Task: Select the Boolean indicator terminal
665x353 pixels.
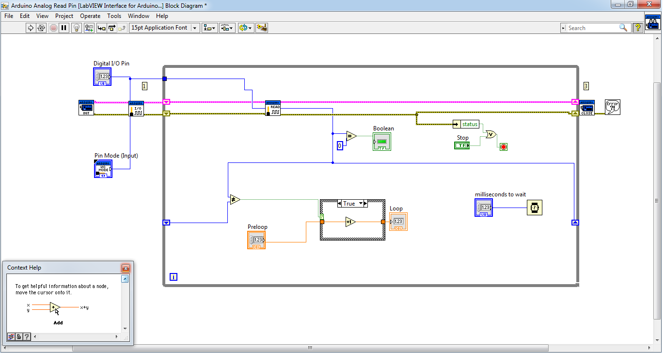Action: [x=382, y=142]
